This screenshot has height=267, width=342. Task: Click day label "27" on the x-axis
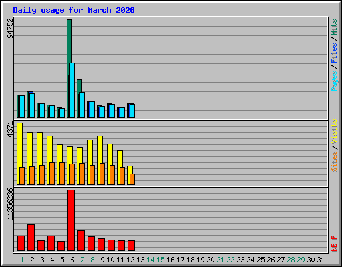(281, 260)
